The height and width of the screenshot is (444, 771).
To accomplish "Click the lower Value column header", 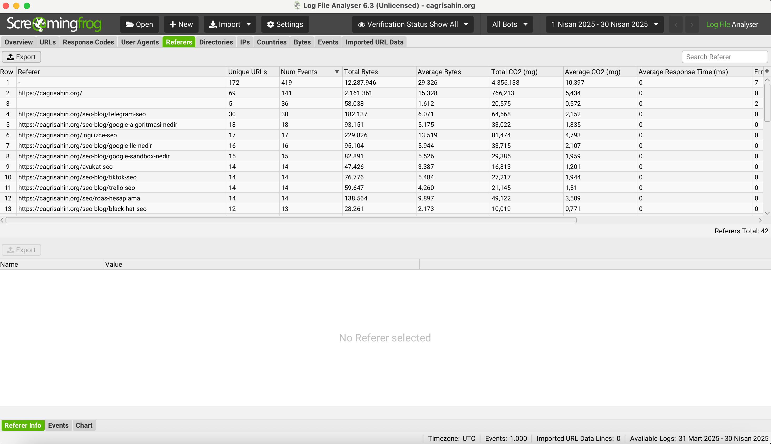I will pyautogui.click(x=262, y=264).
